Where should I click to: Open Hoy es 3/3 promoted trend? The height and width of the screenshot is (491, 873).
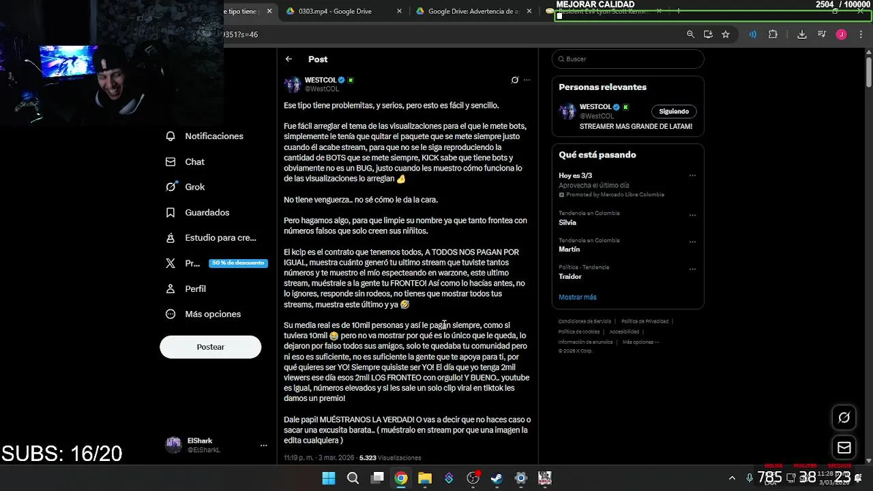(627, 185)
